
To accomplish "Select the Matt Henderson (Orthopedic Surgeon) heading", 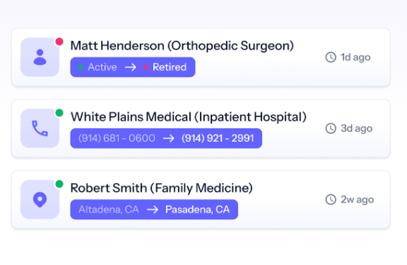I will (182, 46).
